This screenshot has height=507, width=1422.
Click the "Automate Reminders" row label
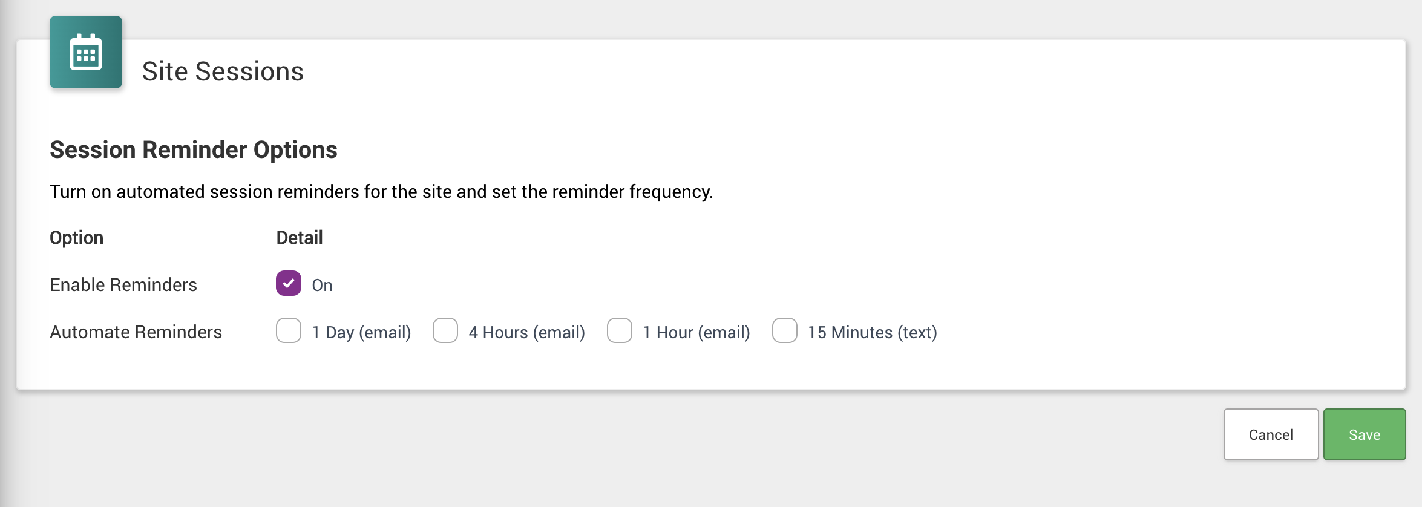[136, 332]
